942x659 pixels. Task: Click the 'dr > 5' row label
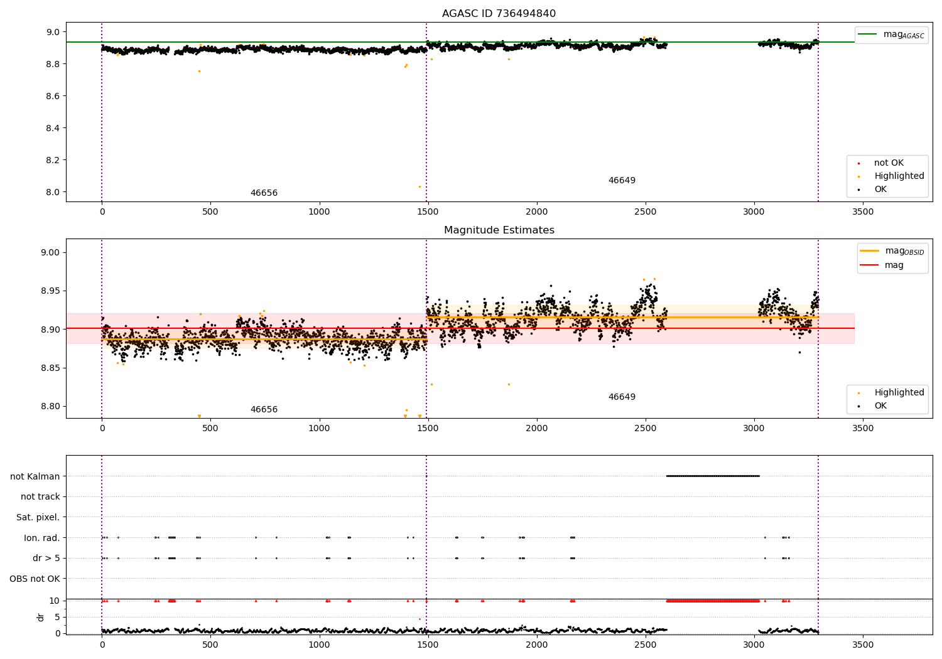click(x=46, y=559)
